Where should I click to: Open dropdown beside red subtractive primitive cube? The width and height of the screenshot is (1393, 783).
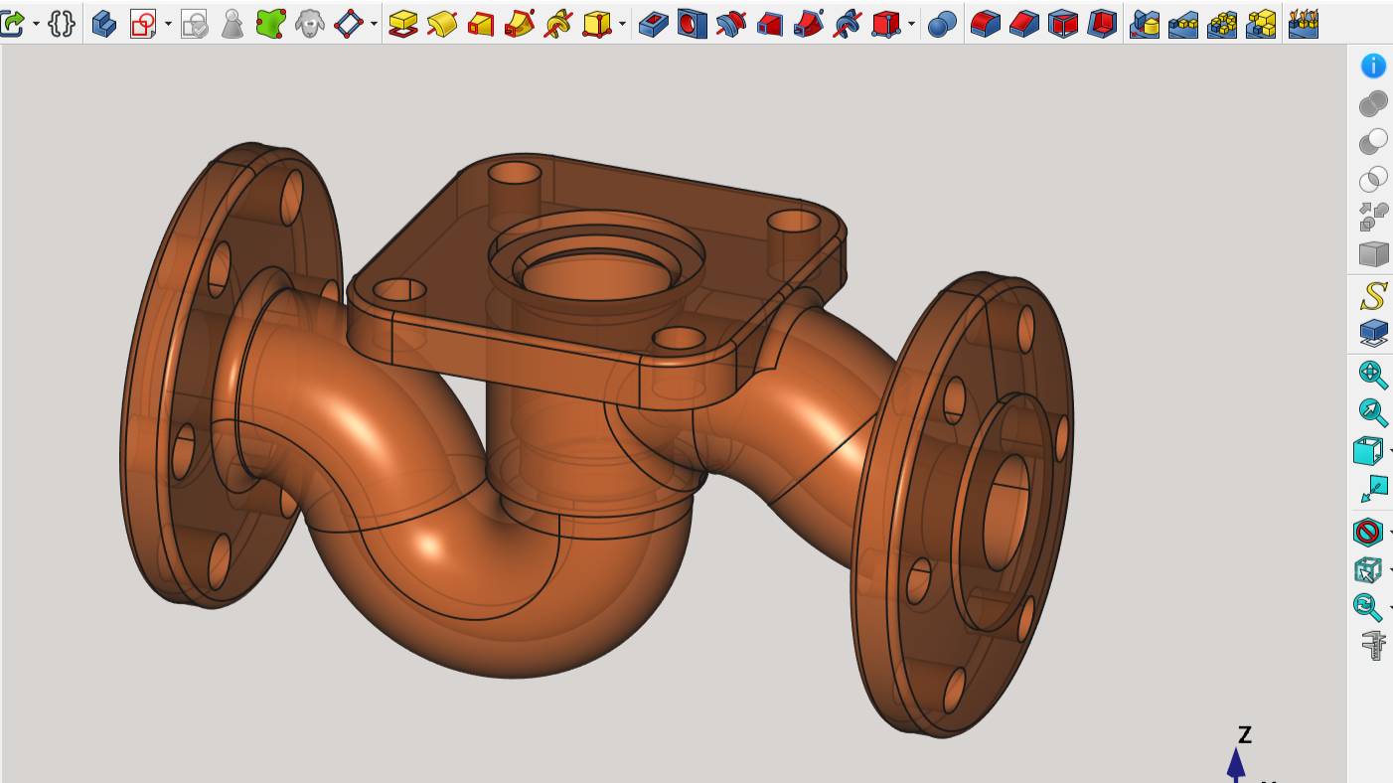[x=910, y=24]
